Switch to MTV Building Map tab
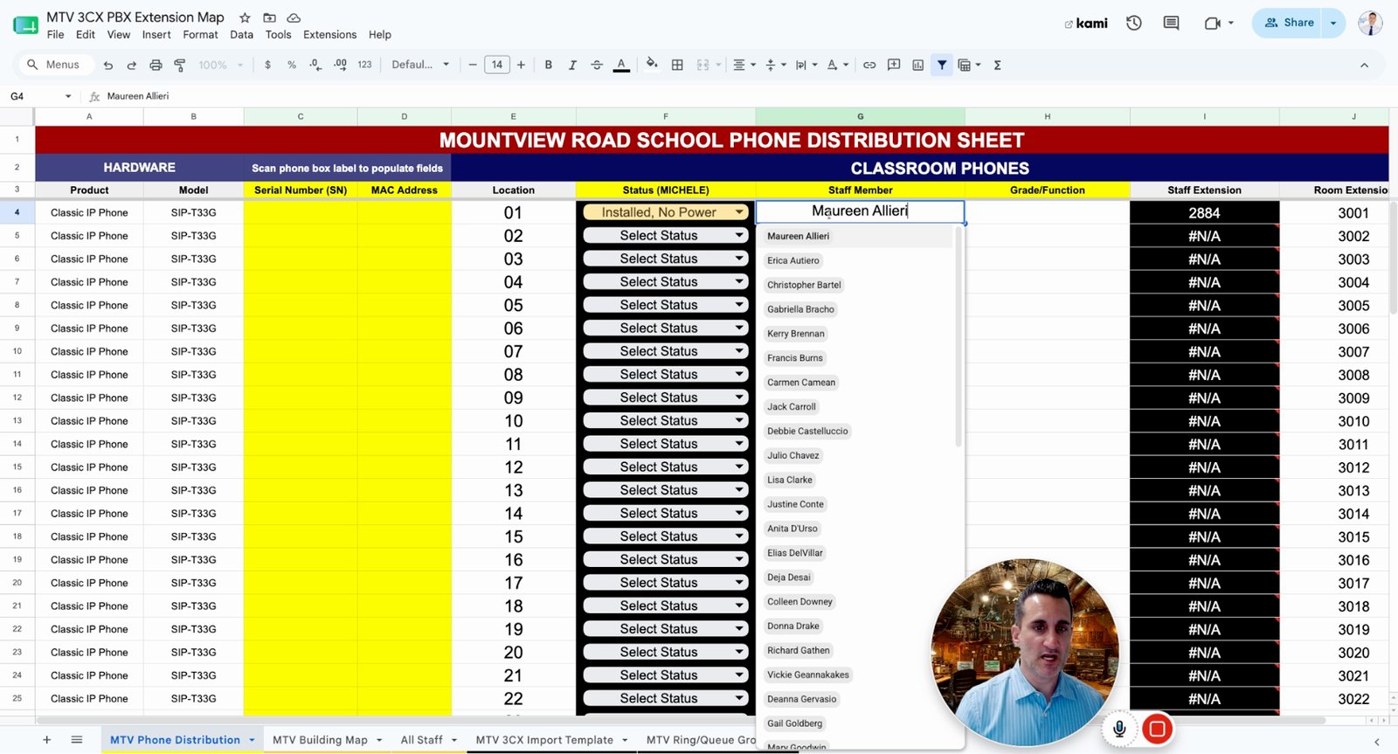The height and width of the screenshot is (754, 1398). pos(320,740)
